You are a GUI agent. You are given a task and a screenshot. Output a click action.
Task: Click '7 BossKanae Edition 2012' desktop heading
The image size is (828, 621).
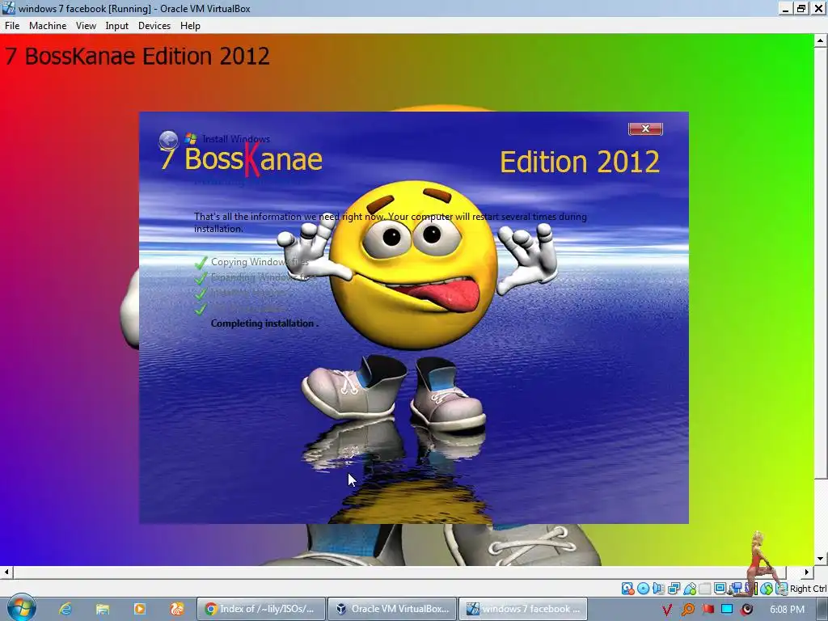[x=137, y=56]
